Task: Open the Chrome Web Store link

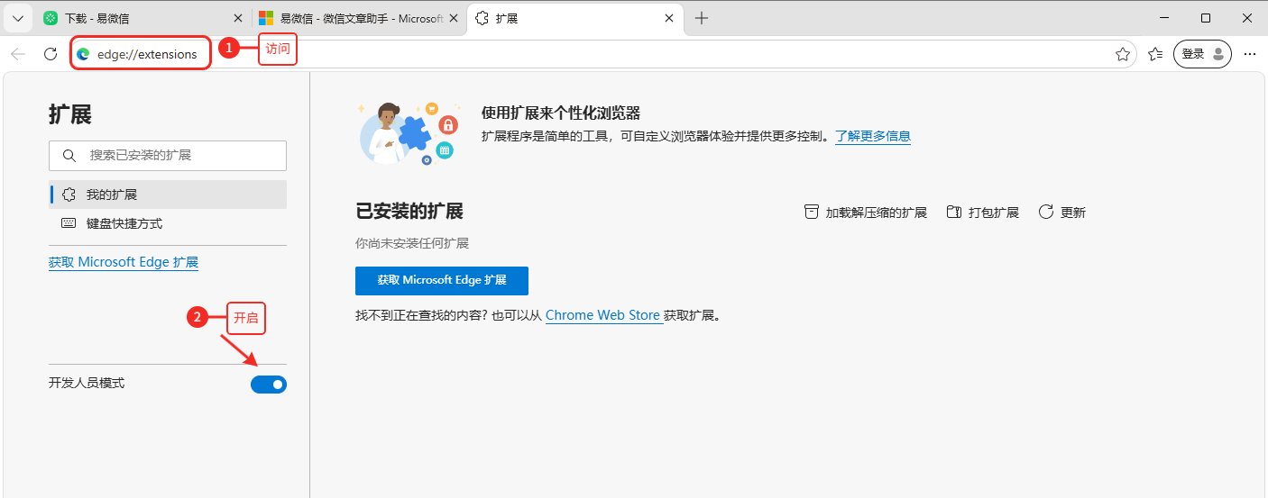Action: [603, 315]
